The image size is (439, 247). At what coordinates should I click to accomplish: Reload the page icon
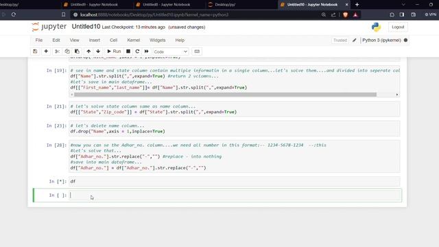click(x=14, y=14)
